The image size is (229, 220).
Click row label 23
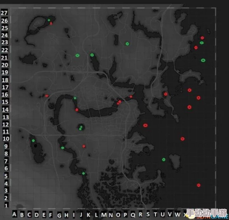click(5, 42)
